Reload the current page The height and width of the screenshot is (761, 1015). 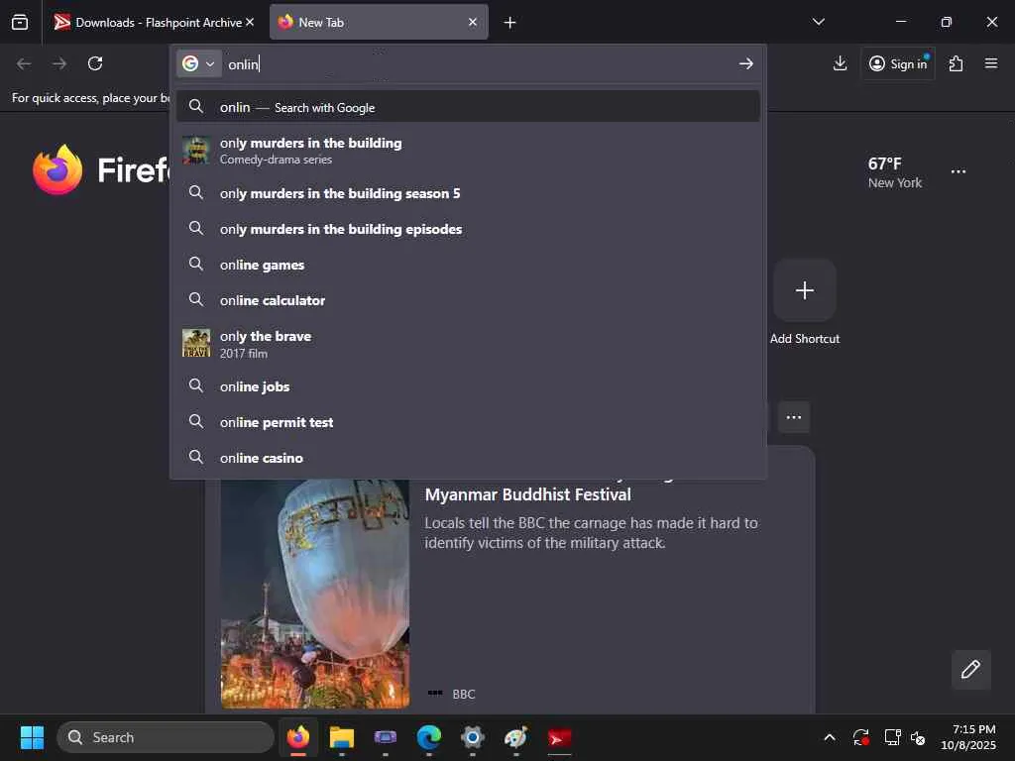[95, 63]
